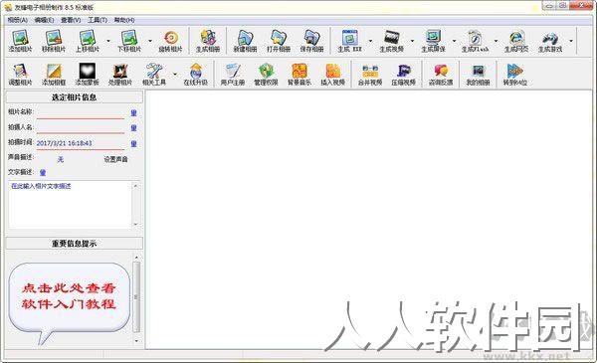
Task: Open the 工具(T) menu
Action: tap(98, 20)
